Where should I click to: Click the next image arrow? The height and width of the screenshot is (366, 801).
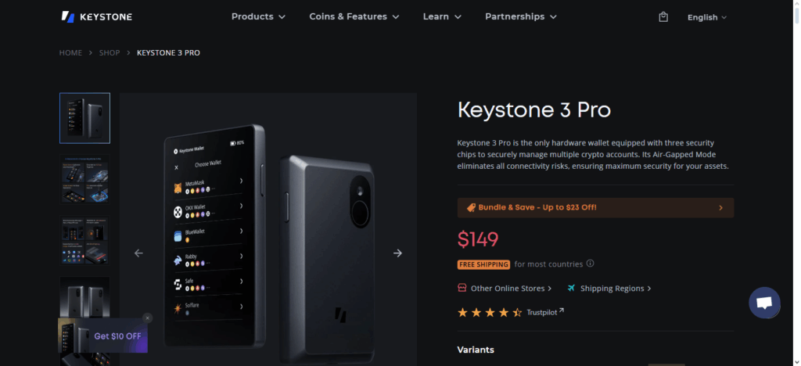click(x=397, y=253)
